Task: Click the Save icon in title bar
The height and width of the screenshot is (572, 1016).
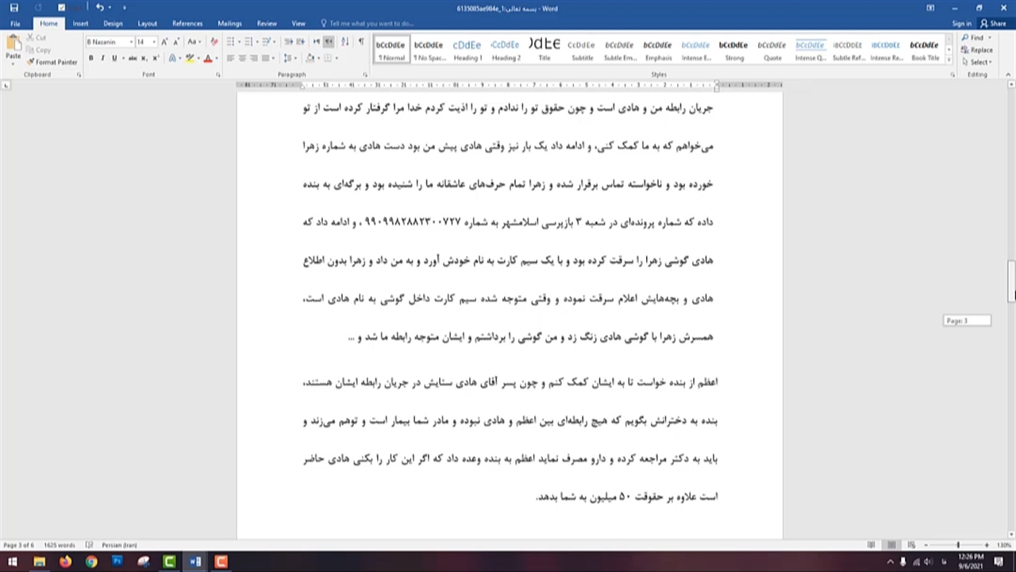Action: [x=13, y=8]
